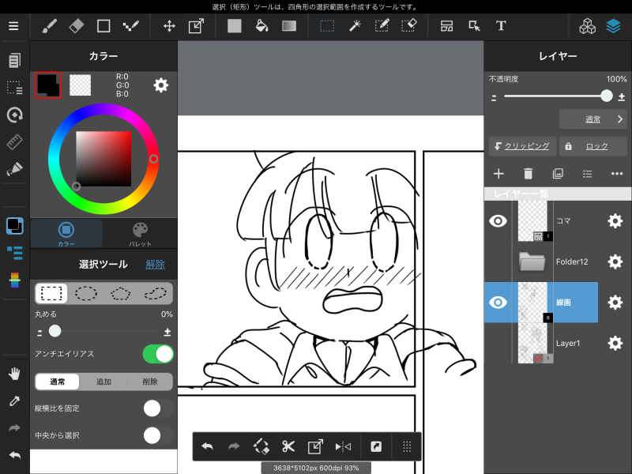Click the opacity slider handle
This screenshot has height=474, width=632.
click(606, 96)
